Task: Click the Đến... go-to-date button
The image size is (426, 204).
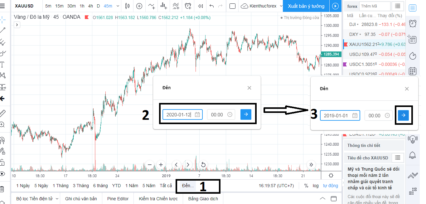Action: (188, 186)
